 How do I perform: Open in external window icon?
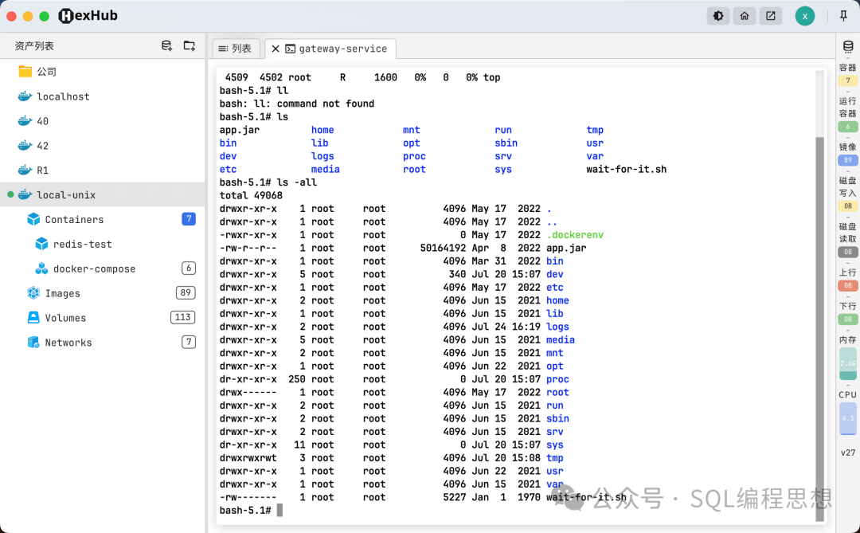pos(771,16)
